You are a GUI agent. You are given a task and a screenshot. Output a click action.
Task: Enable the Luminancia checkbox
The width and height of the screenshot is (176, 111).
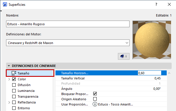pyautogui.click(x=14, y=91)
